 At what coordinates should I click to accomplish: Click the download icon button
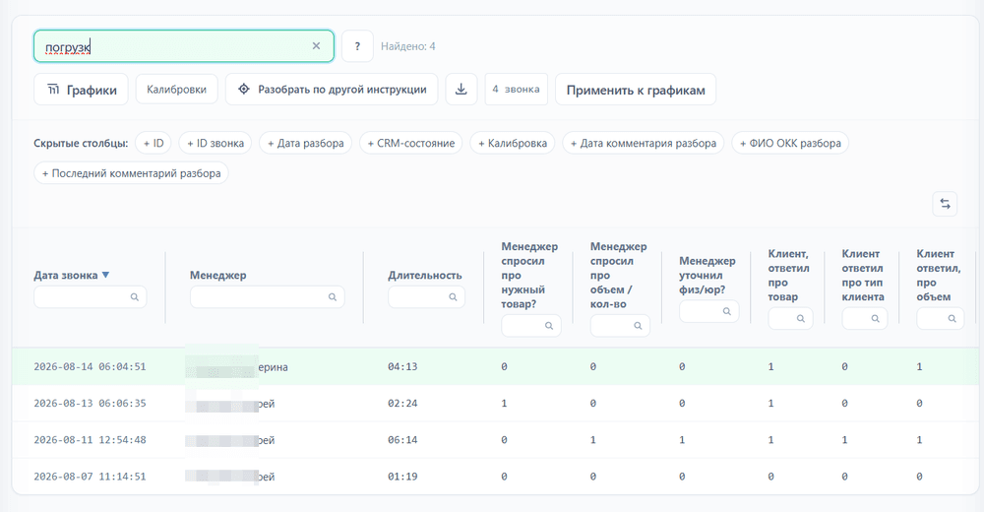[x=461, y=90]
